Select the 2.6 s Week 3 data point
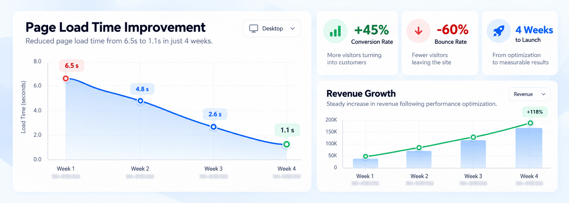This screenshot has height=203, width=569. pyautogui.click(x=213, y=127)
